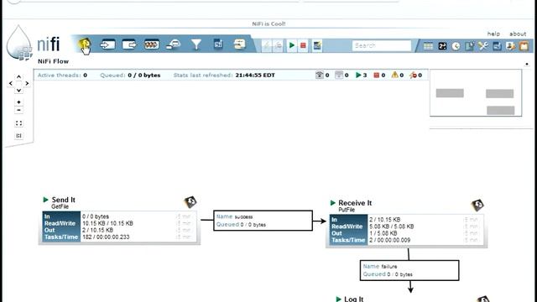
Task: Click the Active threads value 0
Action: [x=86, y=75]
